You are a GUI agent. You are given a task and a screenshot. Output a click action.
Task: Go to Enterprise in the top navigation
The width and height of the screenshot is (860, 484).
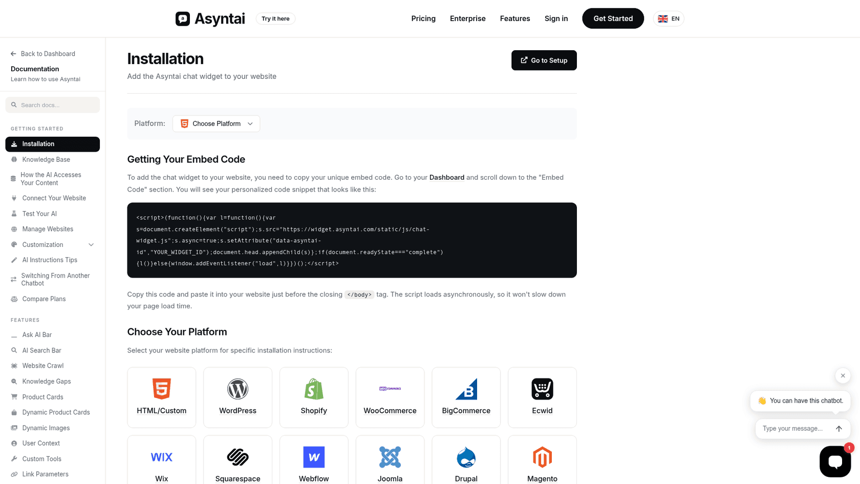pyautogui.click(x=468, y=18)
